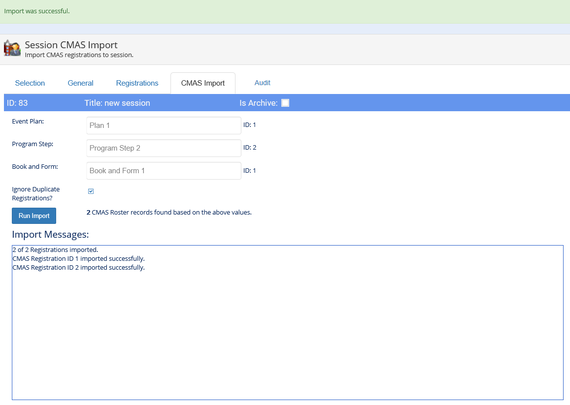This screenshot has height=405, width=570.
Task: Click the Book and Form field
Action: [x=164, y=171]
